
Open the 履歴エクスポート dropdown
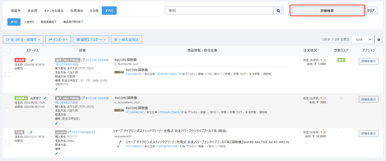click(x=91, y=40)
